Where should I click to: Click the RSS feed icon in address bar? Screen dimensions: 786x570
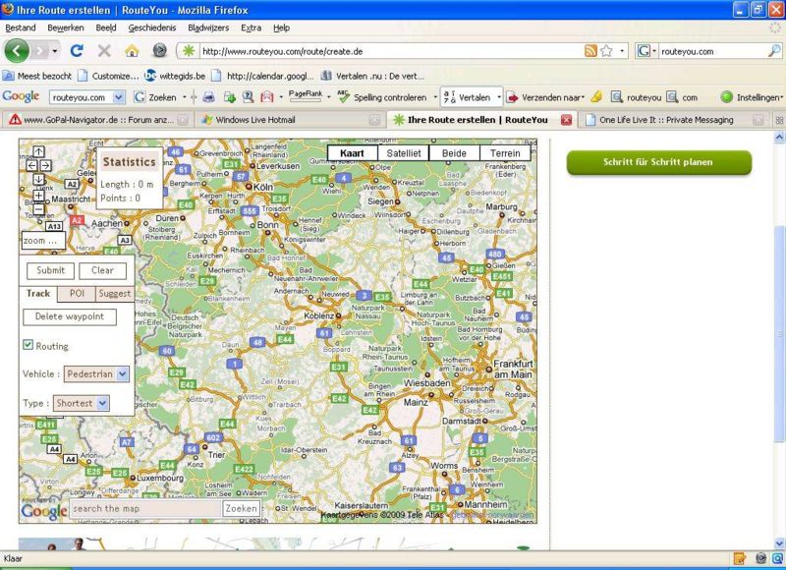591,51
